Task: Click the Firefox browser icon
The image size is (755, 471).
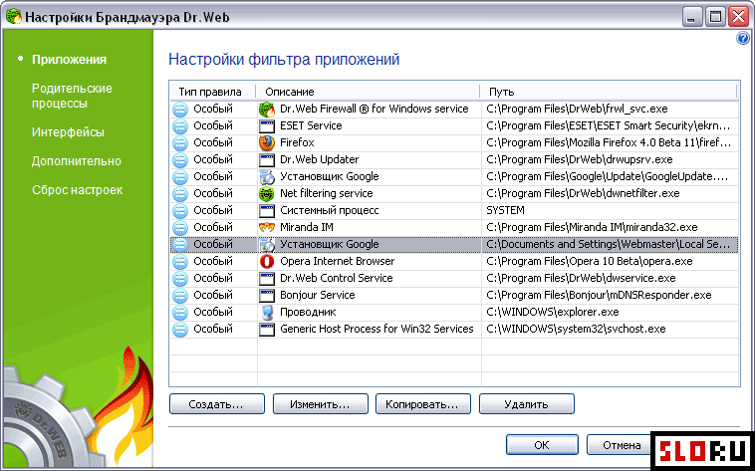Action: 266,143
